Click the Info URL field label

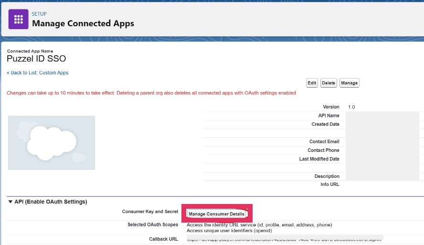[330, 184]
